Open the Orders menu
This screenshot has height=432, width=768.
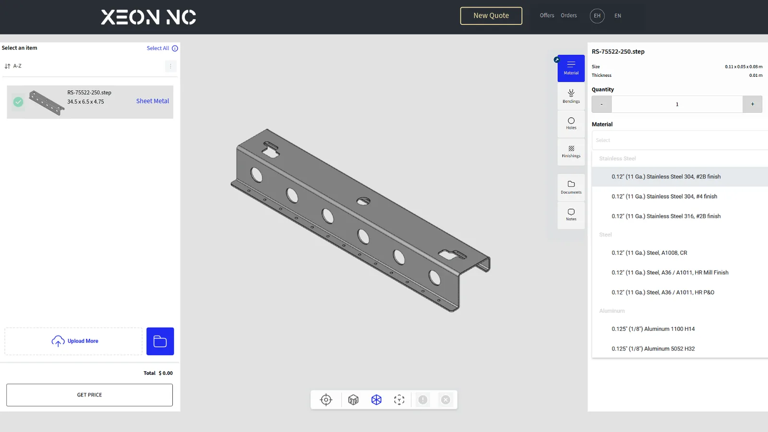coord(569,15)
